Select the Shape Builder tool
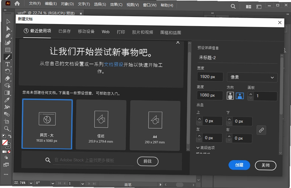Screen dimensions: 291x188 click(7, 85)
